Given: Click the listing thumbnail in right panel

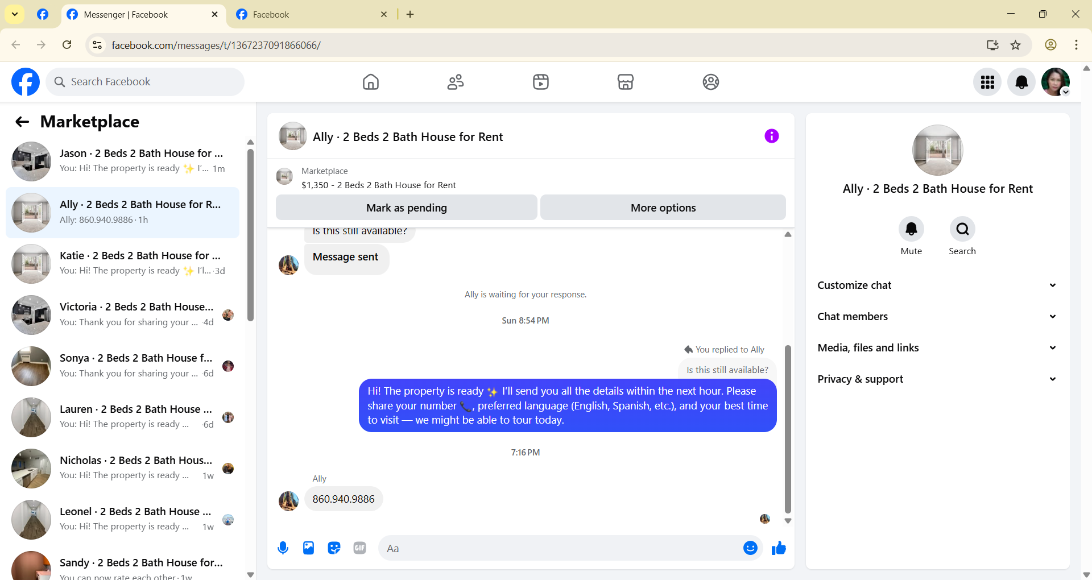Looking at the screenshot, I should coord(937,150).
